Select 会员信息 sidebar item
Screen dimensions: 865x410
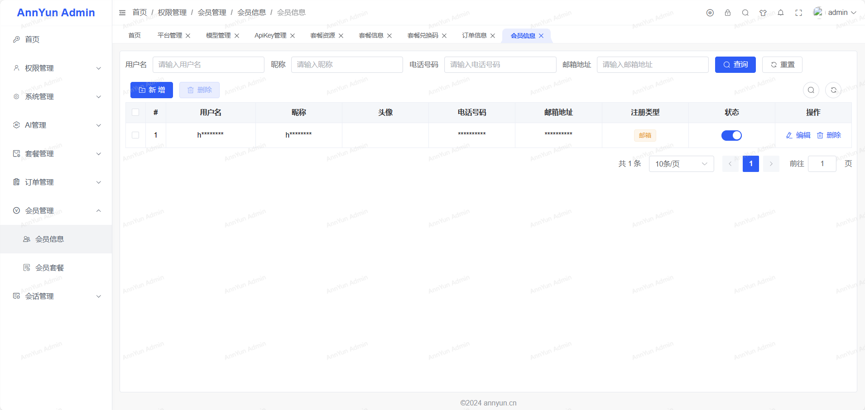56,239
